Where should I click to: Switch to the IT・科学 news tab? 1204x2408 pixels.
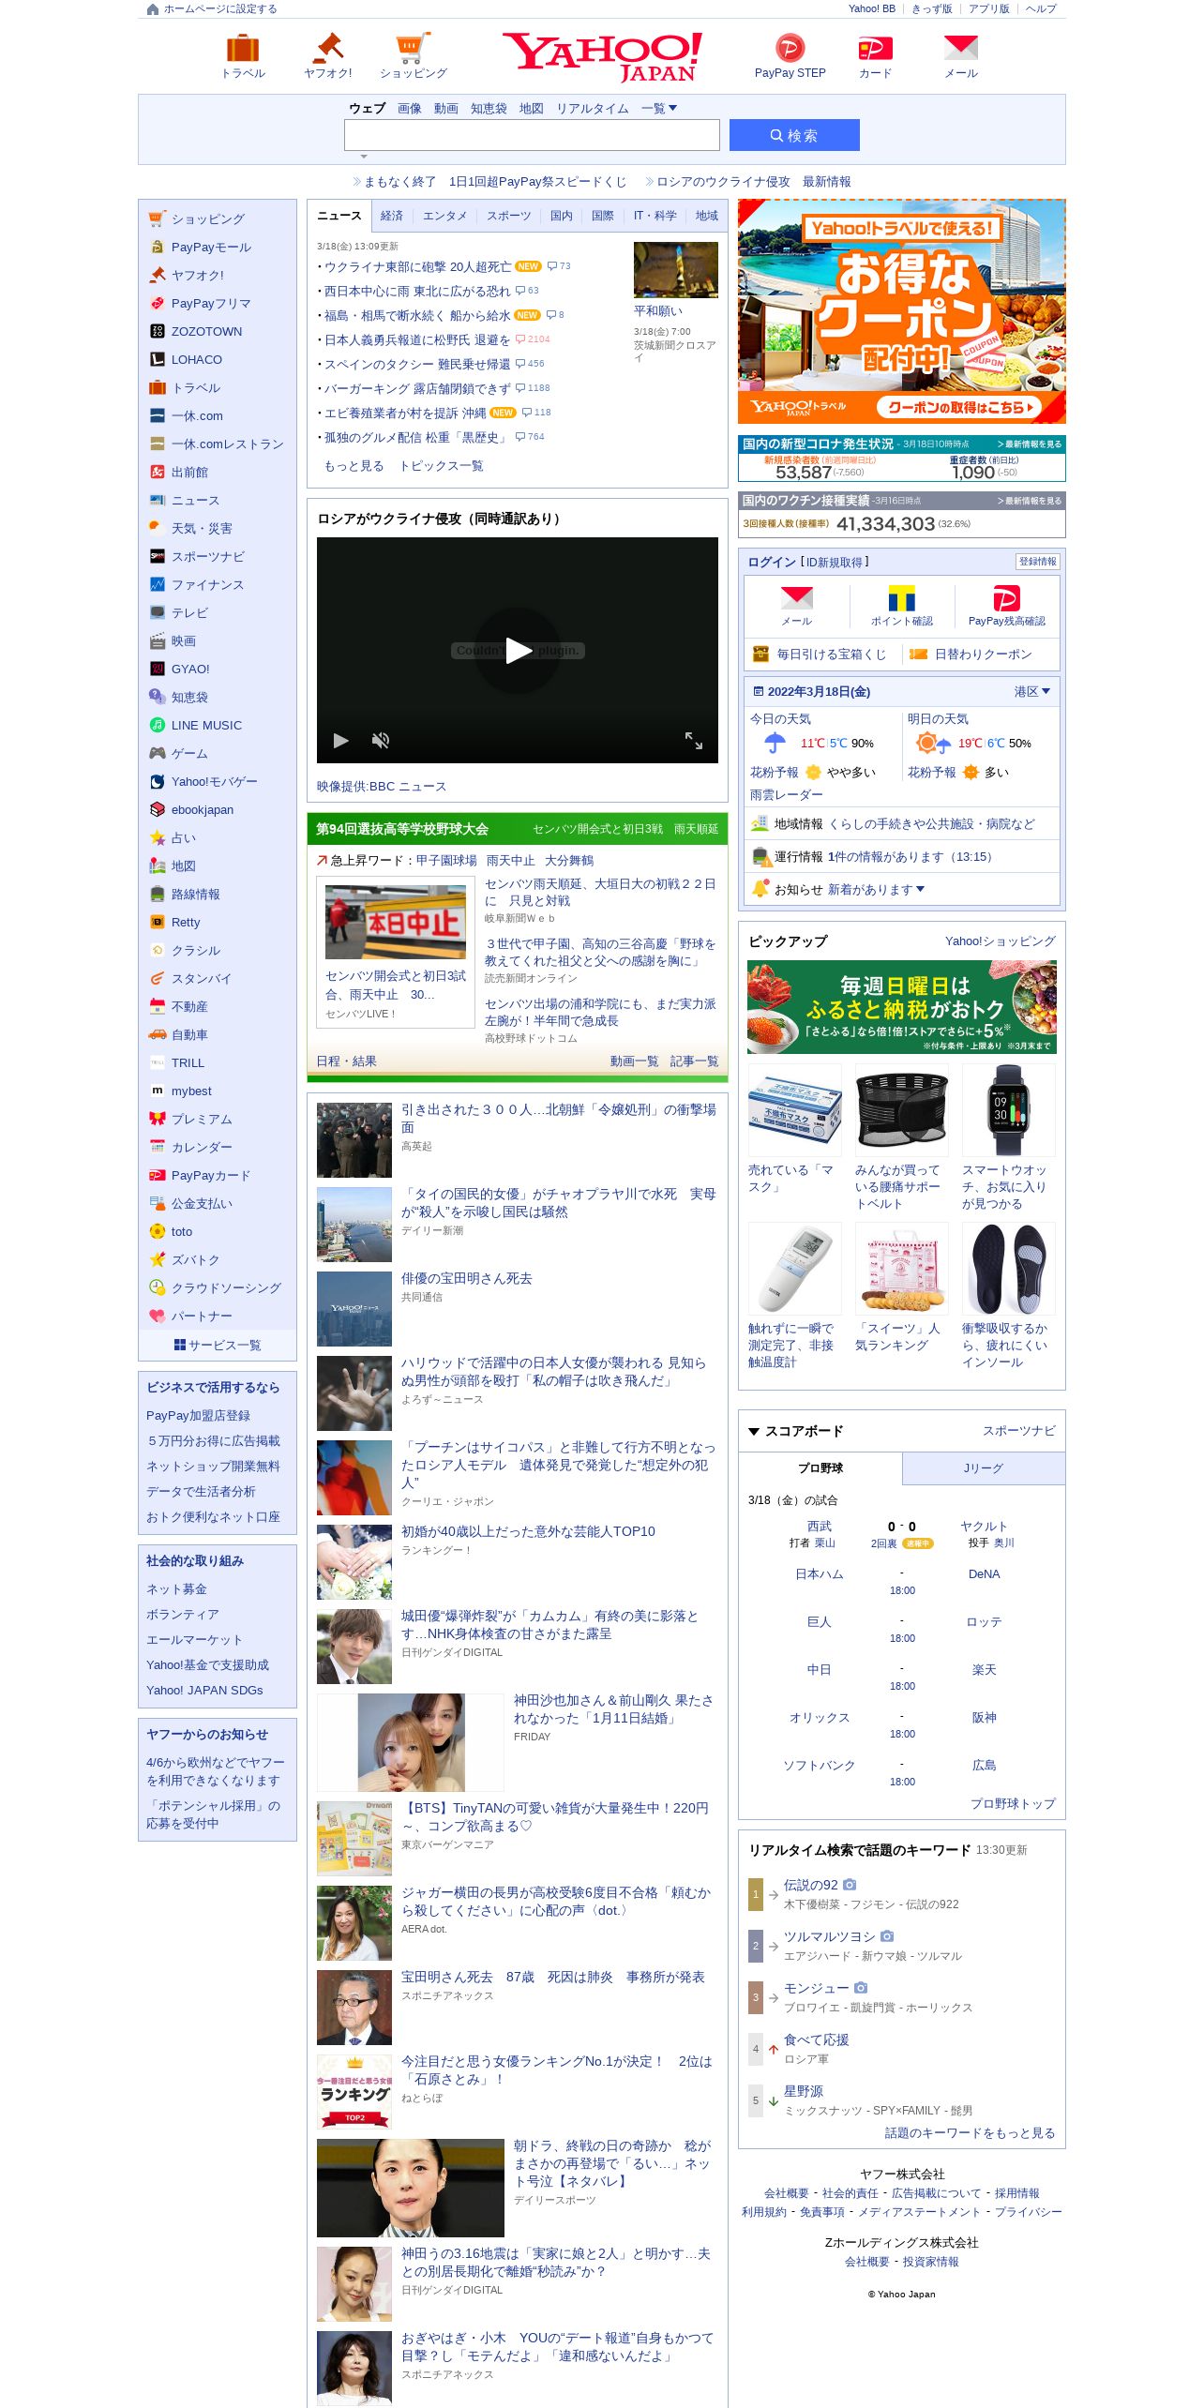point(655,216)
